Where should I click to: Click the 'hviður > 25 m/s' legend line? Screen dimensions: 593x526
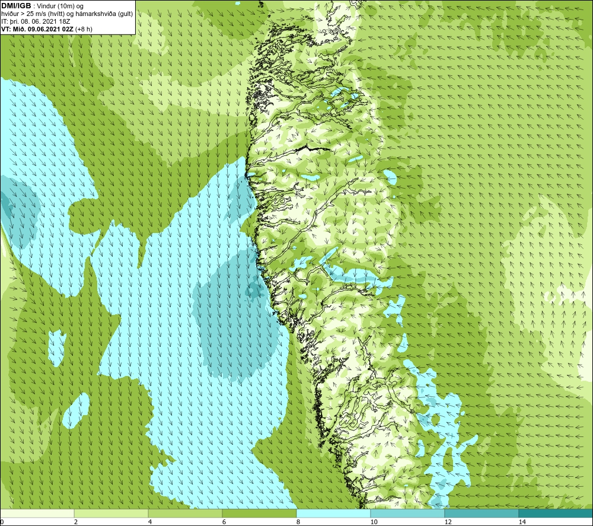tap(67, 14)
